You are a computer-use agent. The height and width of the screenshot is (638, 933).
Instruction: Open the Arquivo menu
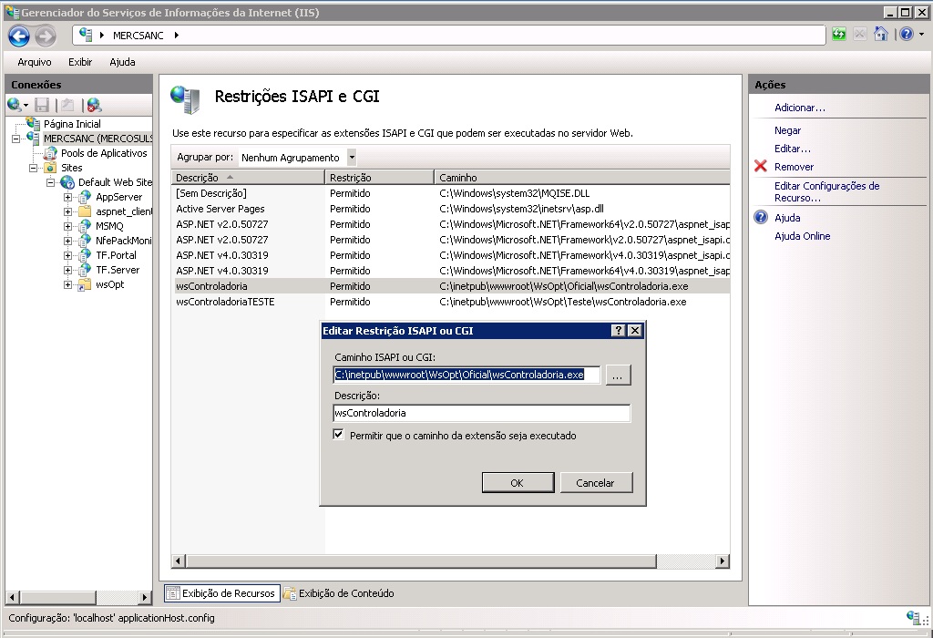35,62
